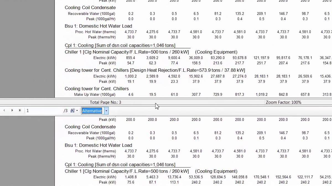Click "Recoverable Water (1000gal)" label in upper pane

pyautogui.click(x=92, y=14)
